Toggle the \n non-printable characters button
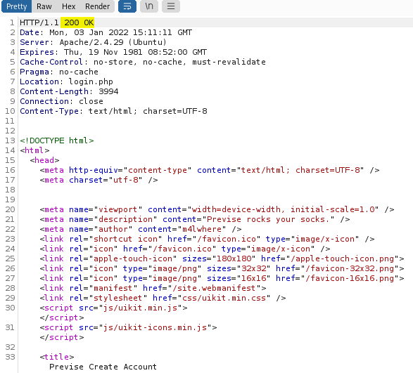Screen dimensions: 413x373 point(149,6)
